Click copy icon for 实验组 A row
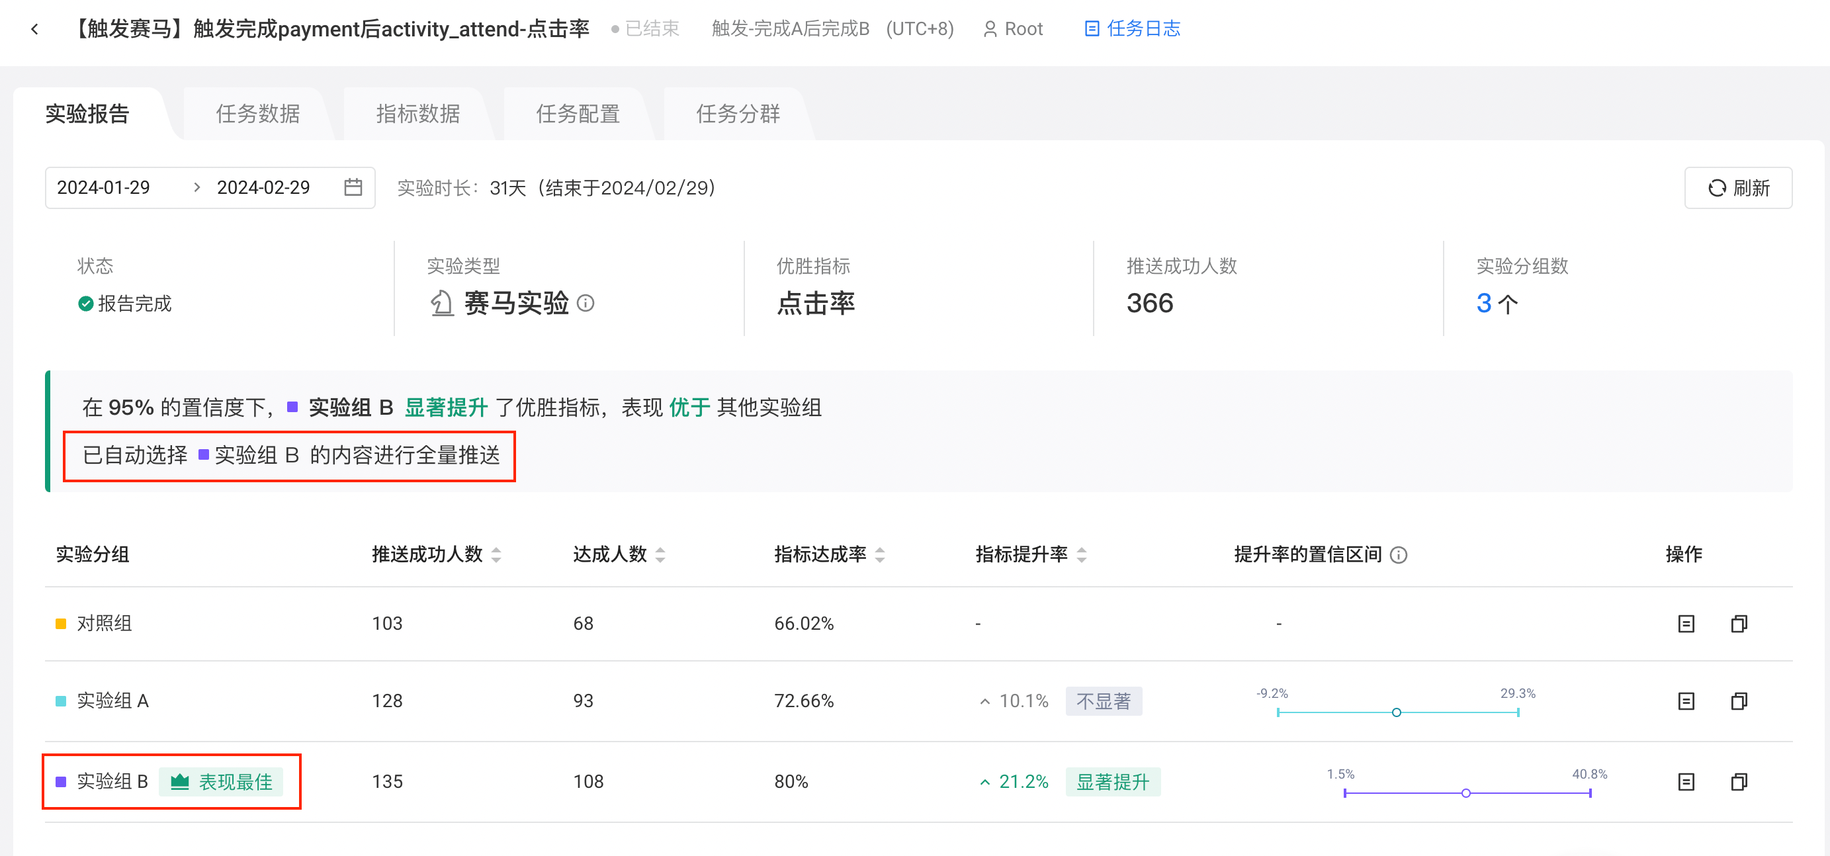Image resolution: width=1830 pixels, height=856 pixels. 1739,701
